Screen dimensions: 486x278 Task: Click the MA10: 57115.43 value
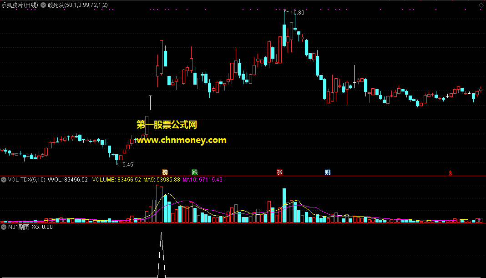coord(202,179)
